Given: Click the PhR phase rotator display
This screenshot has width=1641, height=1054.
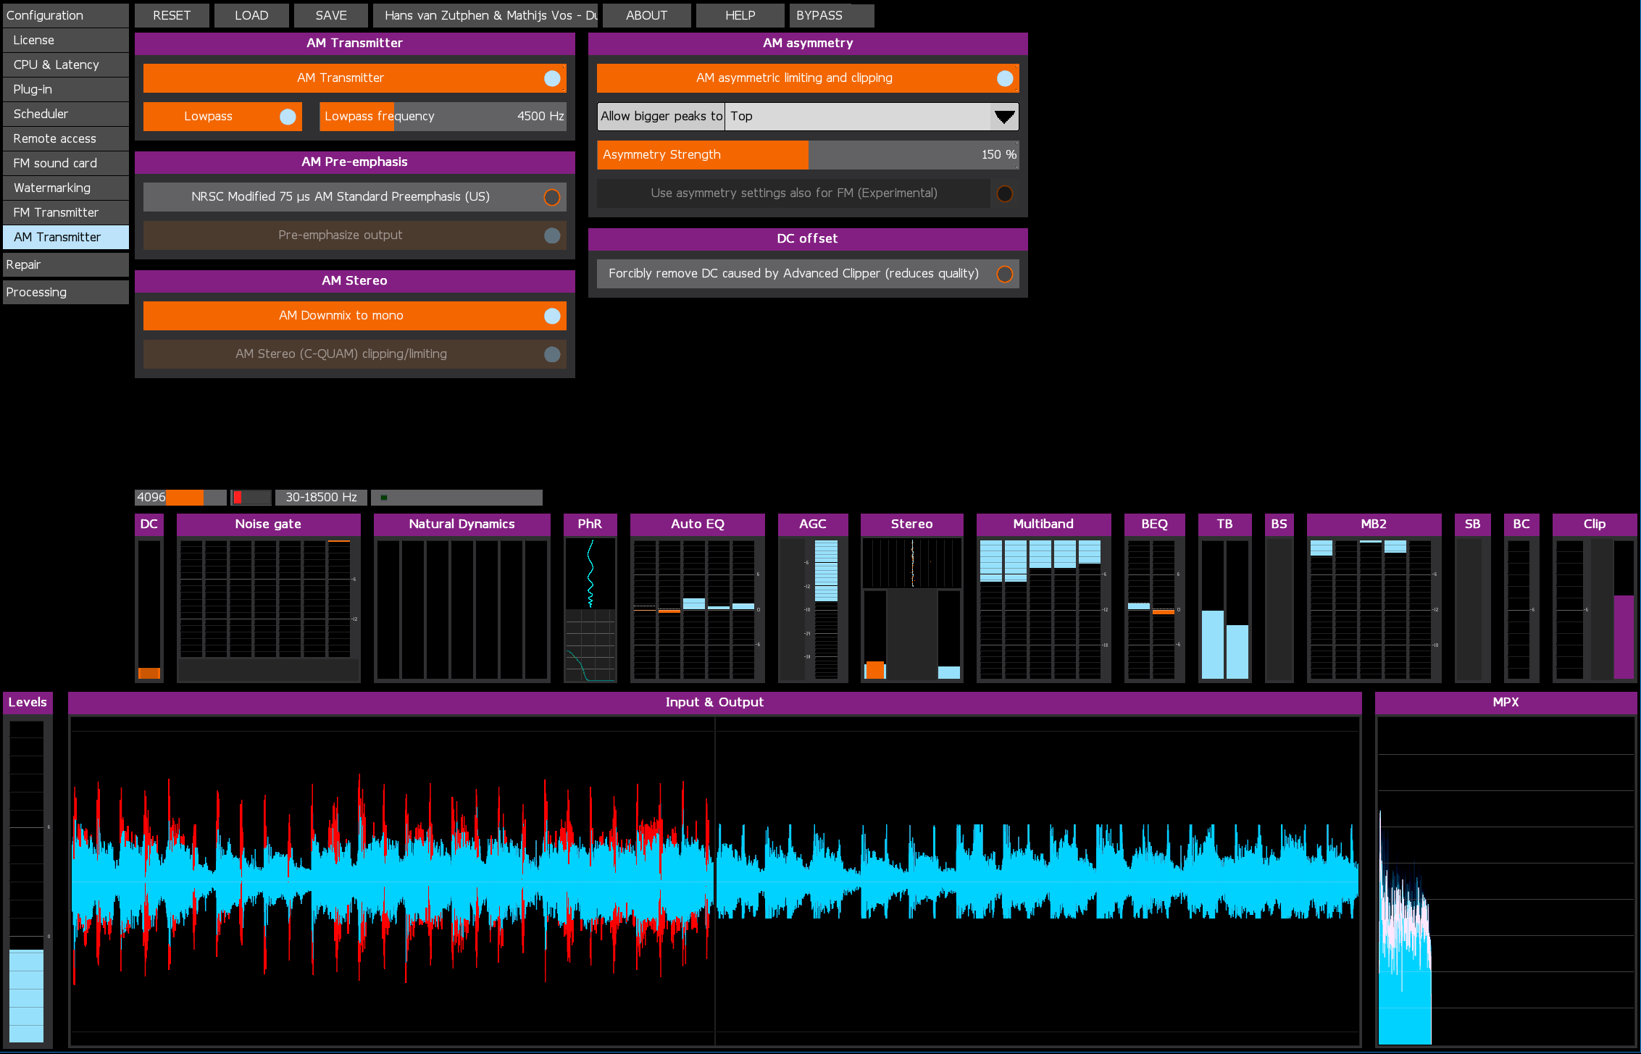Looking at the screenshot, I should [590, 598].
